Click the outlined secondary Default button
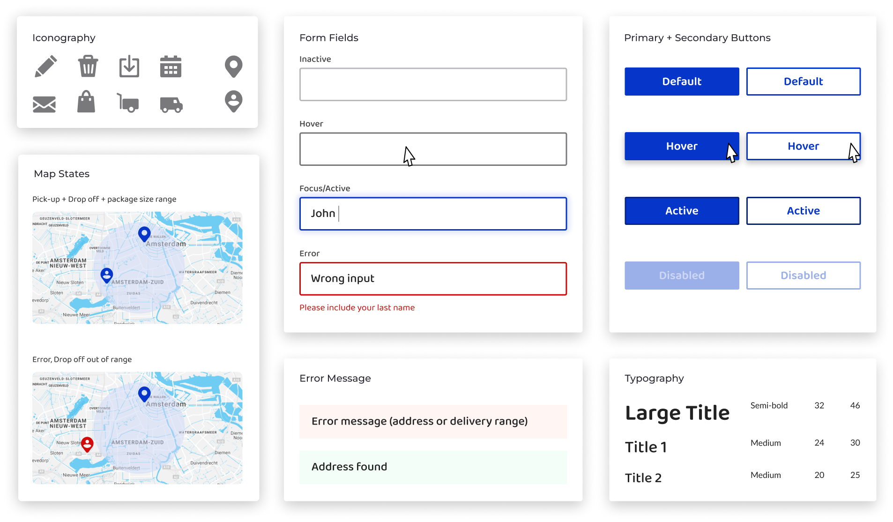The image size is (893, 522). tap(804, 82)
